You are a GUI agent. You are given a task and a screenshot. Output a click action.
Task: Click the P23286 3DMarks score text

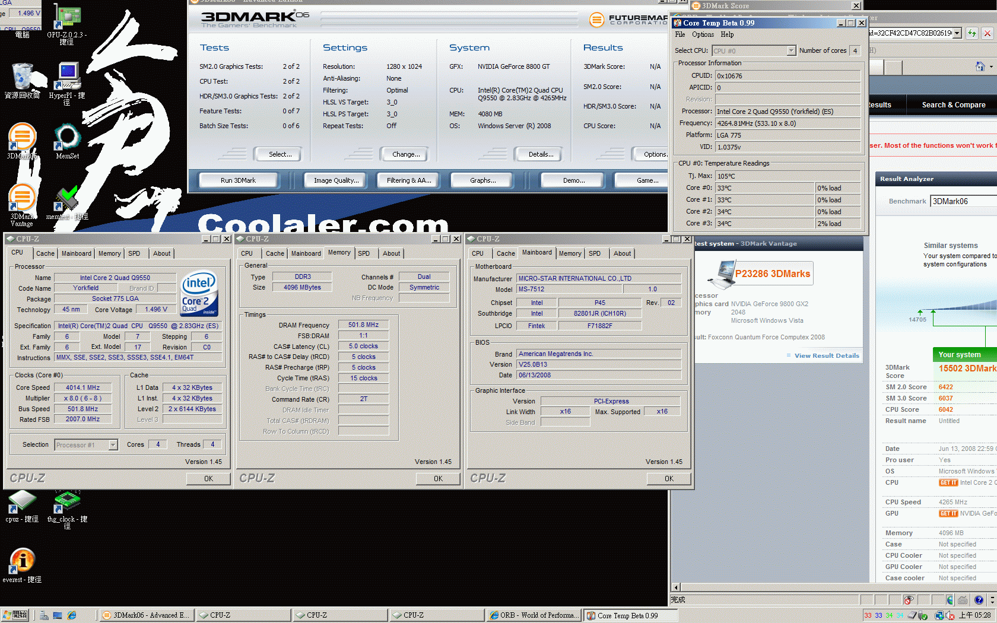point(772,274)
